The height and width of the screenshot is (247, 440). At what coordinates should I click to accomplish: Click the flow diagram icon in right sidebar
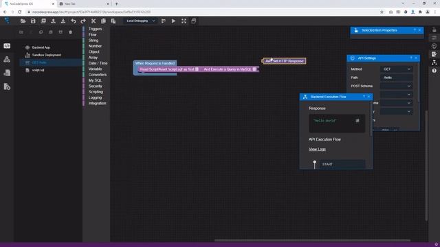click(434, 62)
